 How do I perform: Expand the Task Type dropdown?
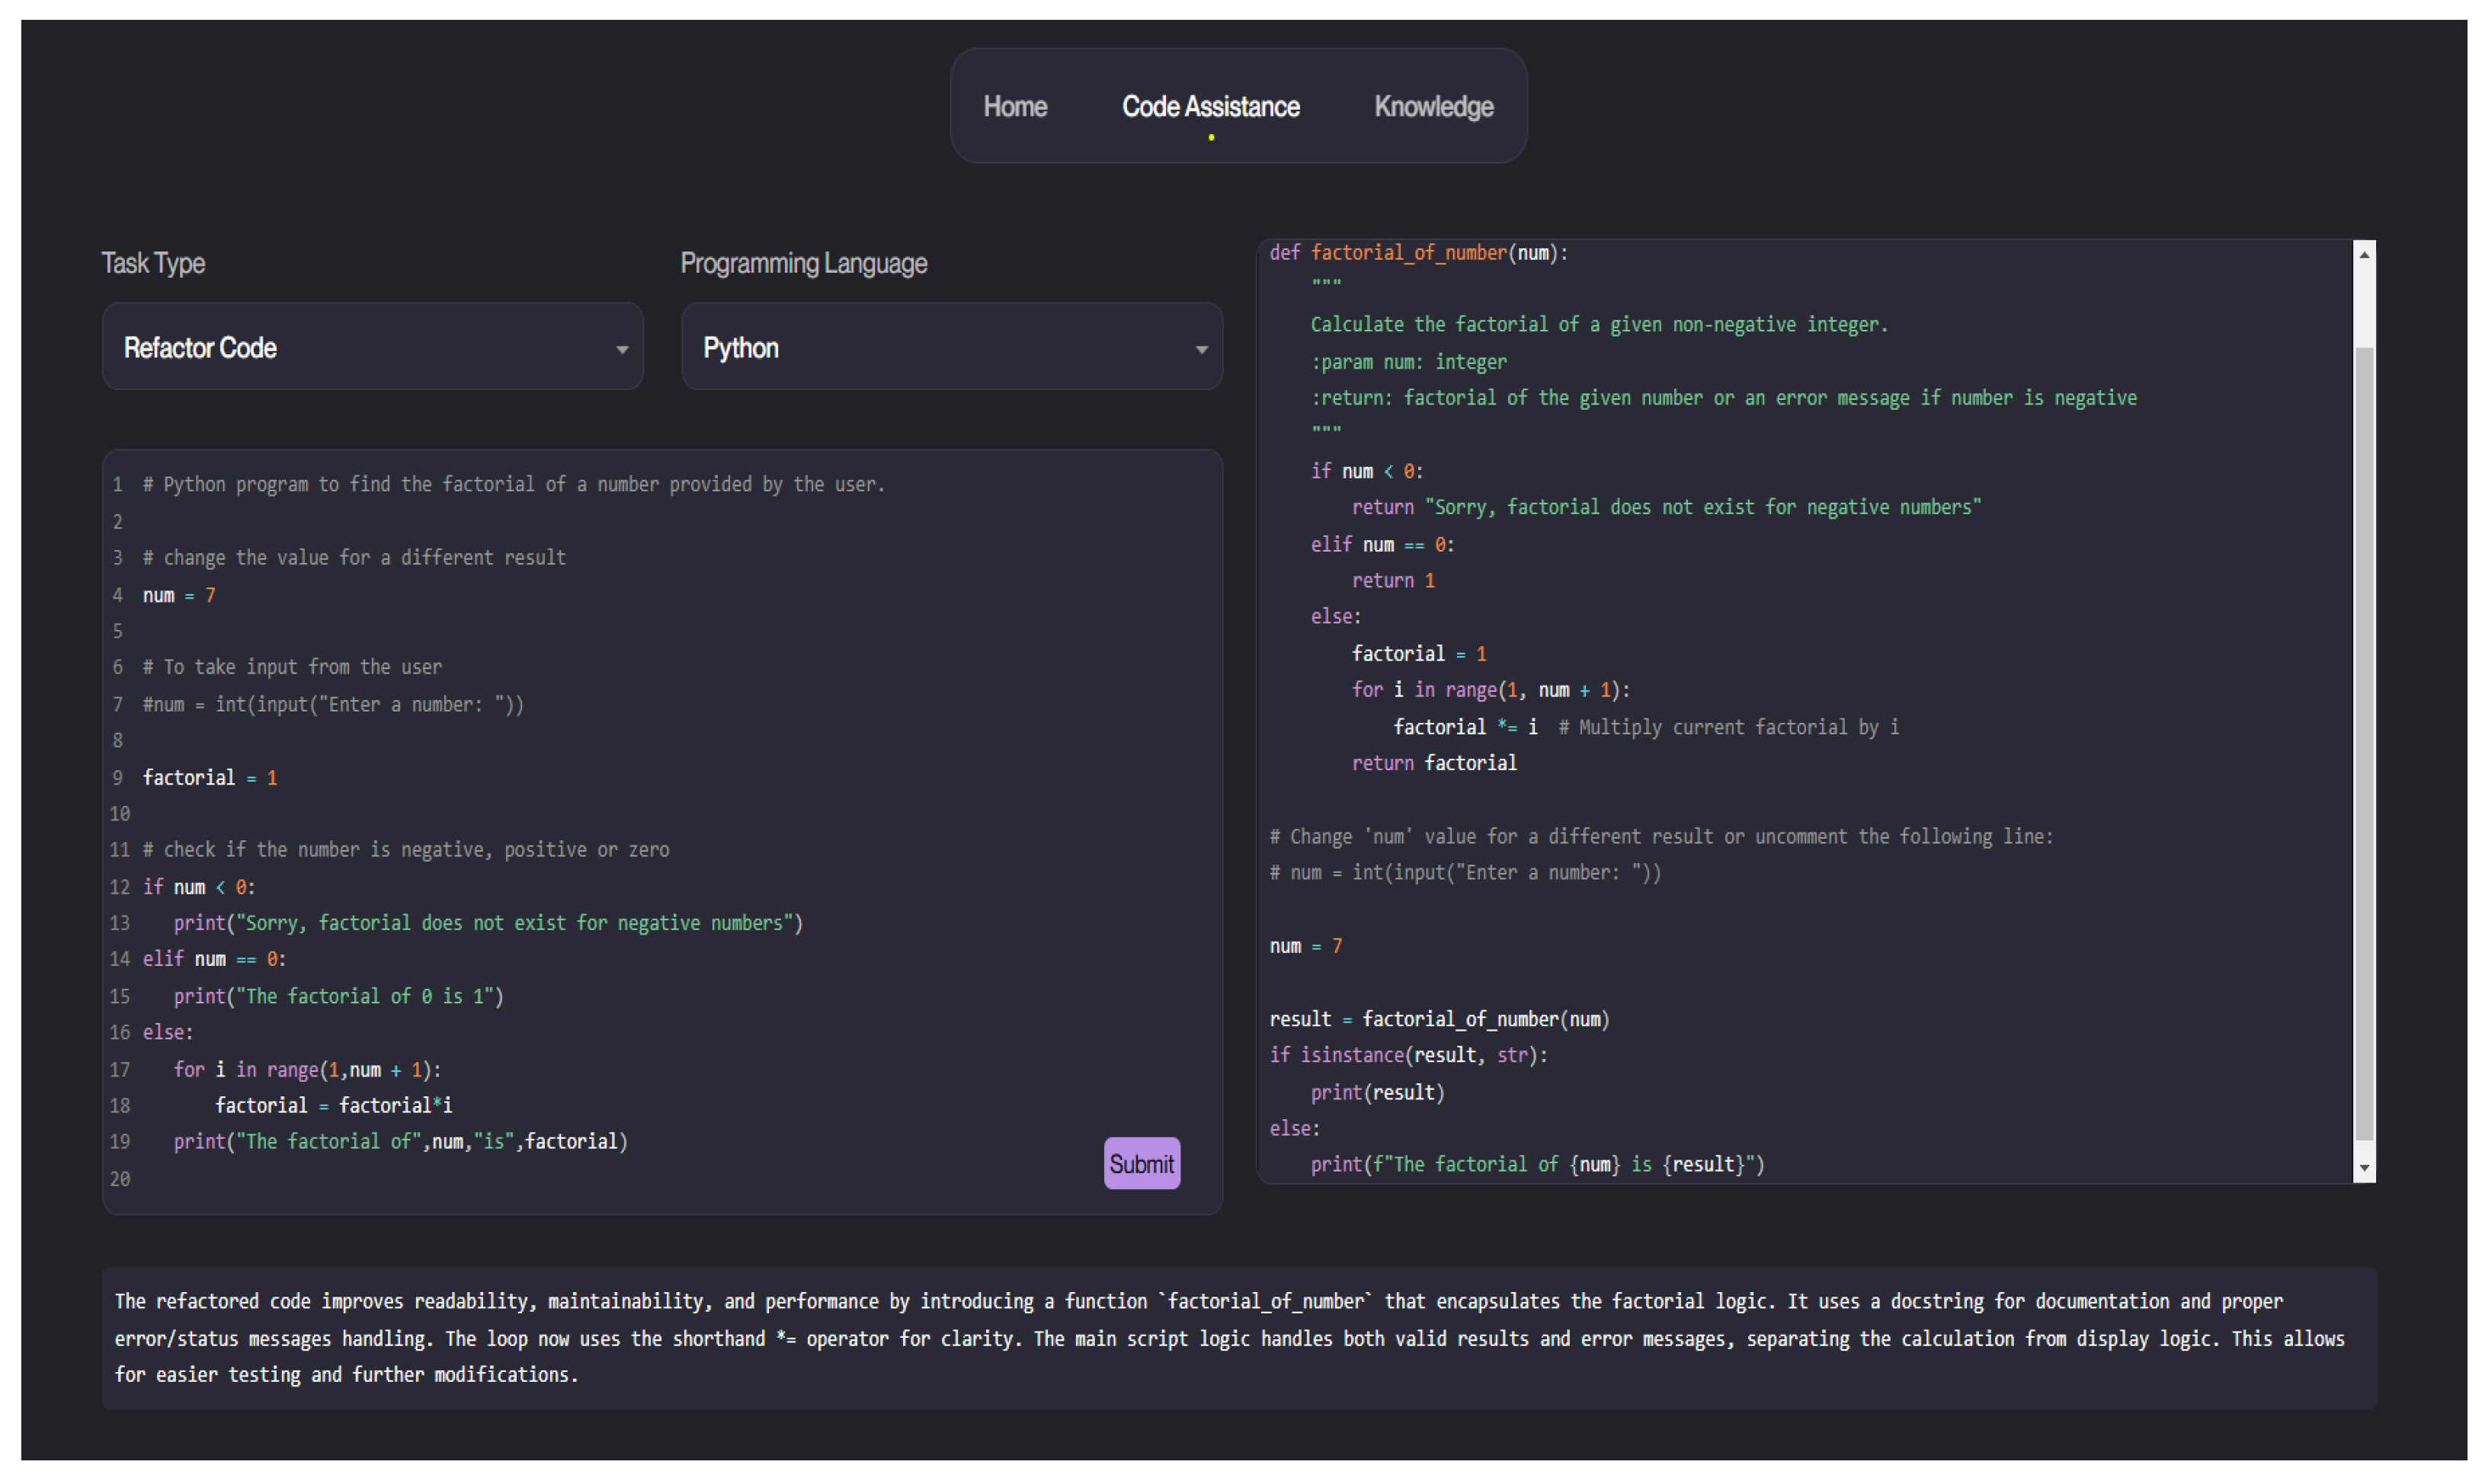click(372, 347)
